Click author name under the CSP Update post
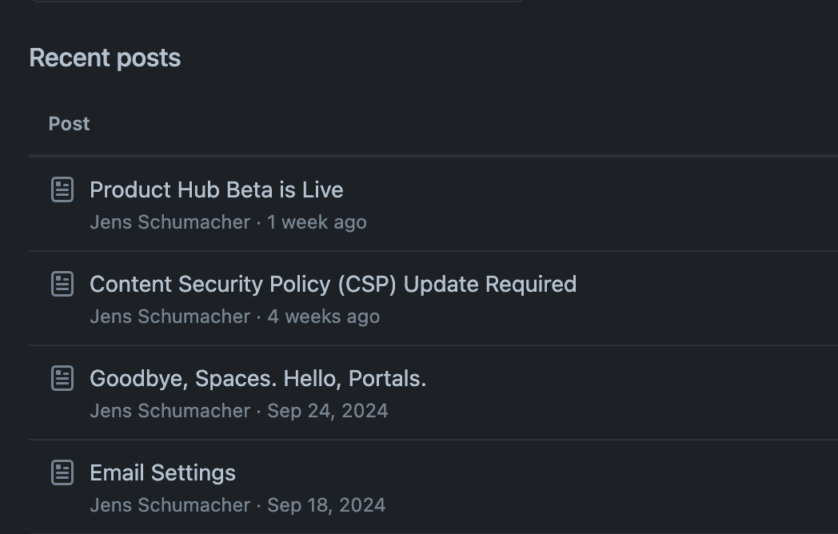Screen dimensions: 838x534 point(170,317)
